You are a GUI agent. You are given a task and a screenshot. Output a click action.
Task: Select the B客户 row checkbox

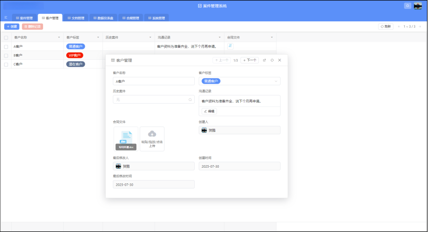coord(6,56)
